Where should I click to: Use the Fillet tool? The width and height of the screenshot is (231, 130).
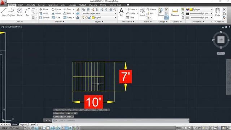point(67,13)
